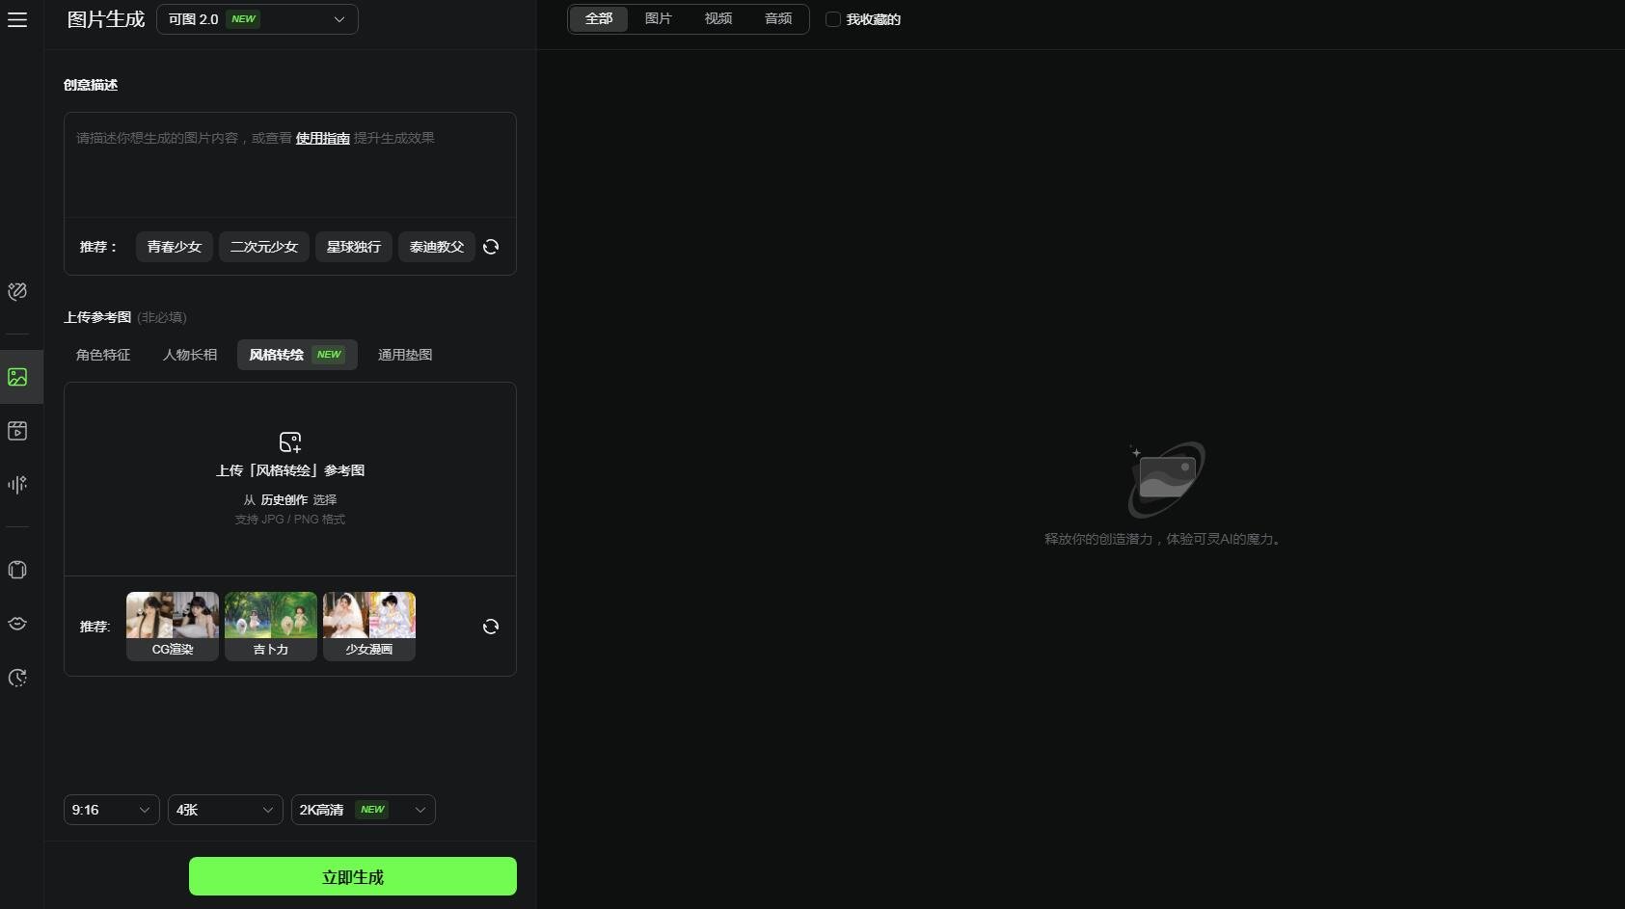Click the lip sync sidebar icon
This screenshot has height=909, width=1625.
click(x=17, y=624)
